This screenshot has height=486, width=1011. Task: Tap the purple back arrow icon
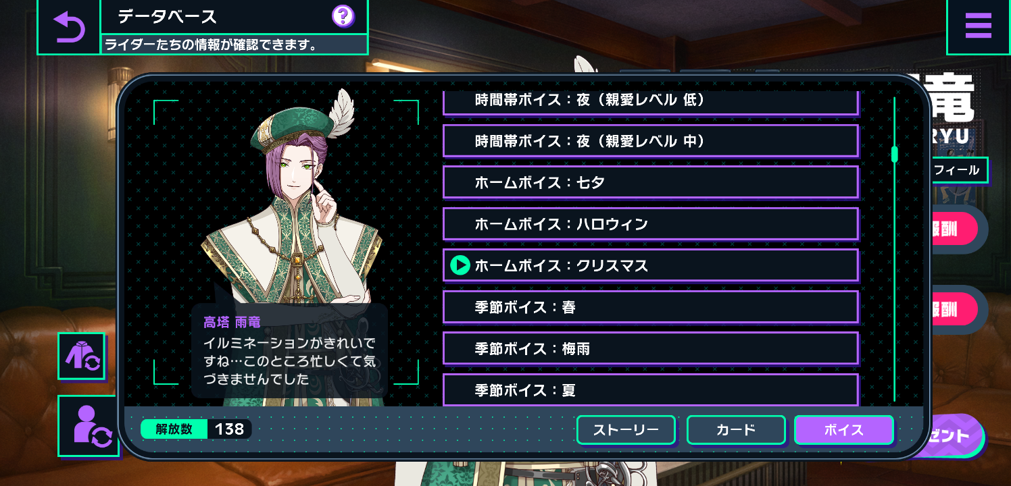tap(69, 26)
